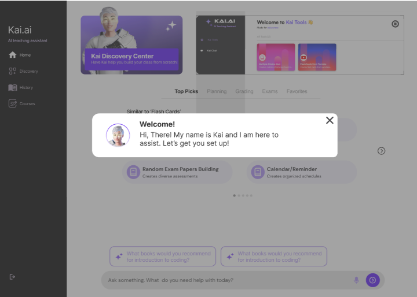Select the Favorites tab
The width and height of the screenshot is (417, 297).
click(x=297, y=91)
